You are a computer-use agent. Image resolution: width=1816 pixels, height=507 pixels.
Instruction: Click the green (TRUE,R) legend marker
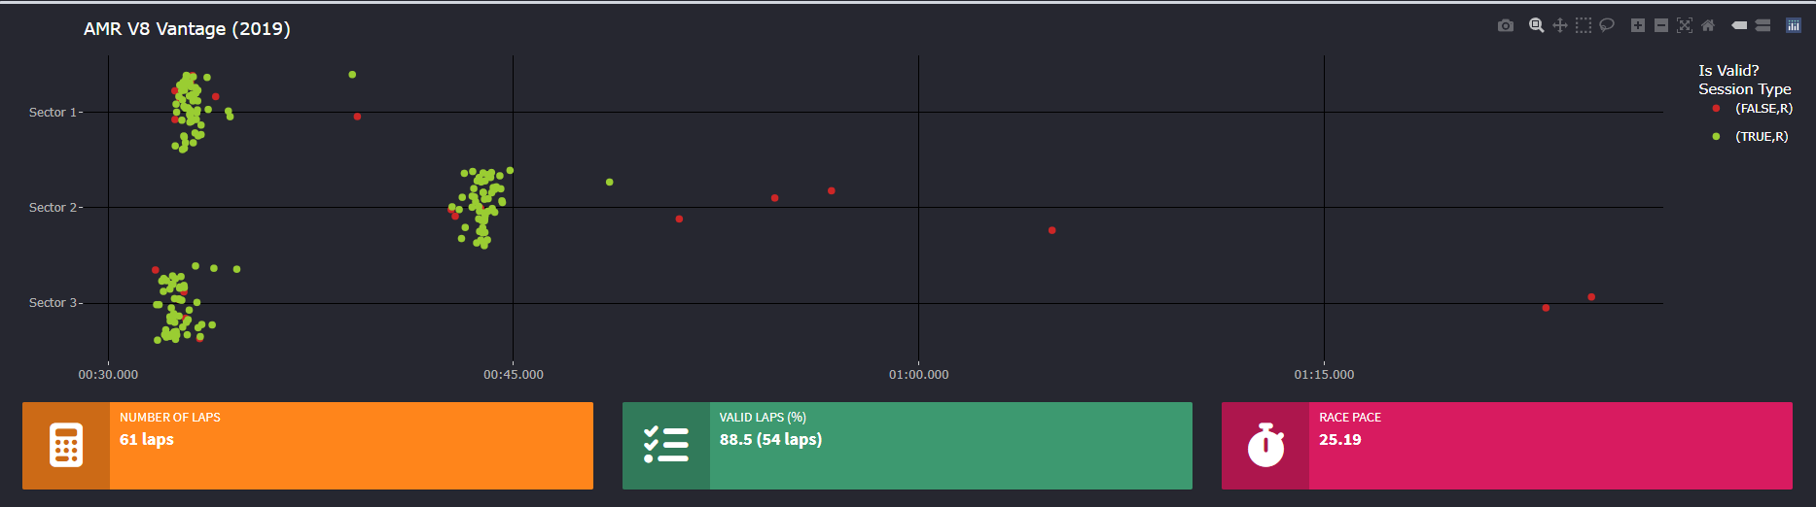click(1717, 137)
